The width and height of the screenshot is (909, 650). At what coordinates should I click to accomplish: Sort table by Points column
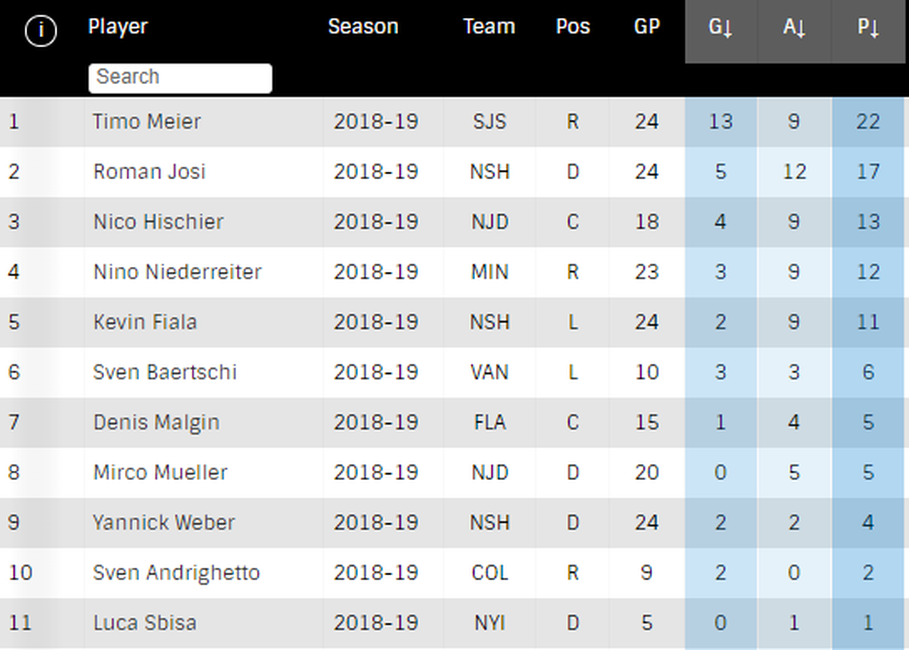coord(868,28)
